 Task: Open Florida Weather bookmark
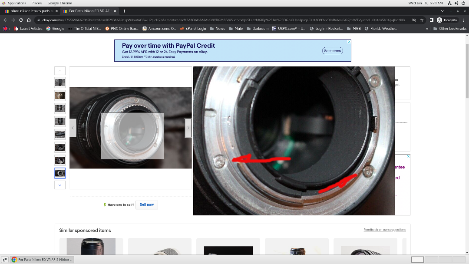381,29
